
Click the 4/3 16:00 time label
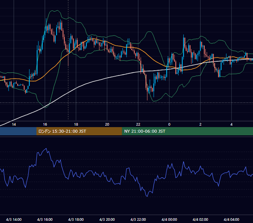pos(45,220)
